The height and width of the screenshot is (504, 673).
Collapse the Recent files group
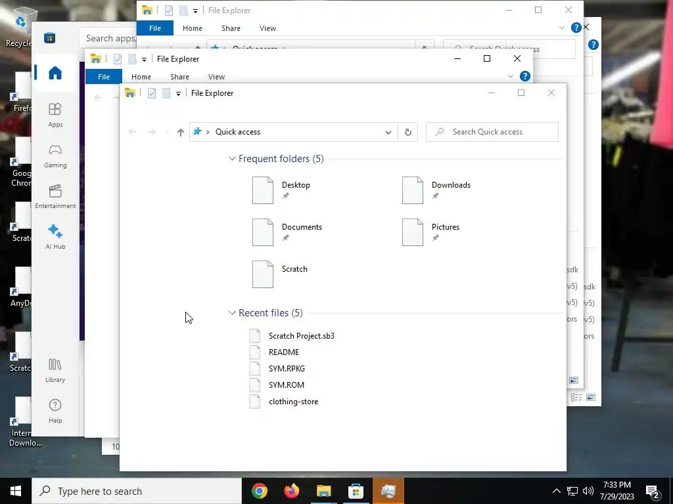click(232, 313)
